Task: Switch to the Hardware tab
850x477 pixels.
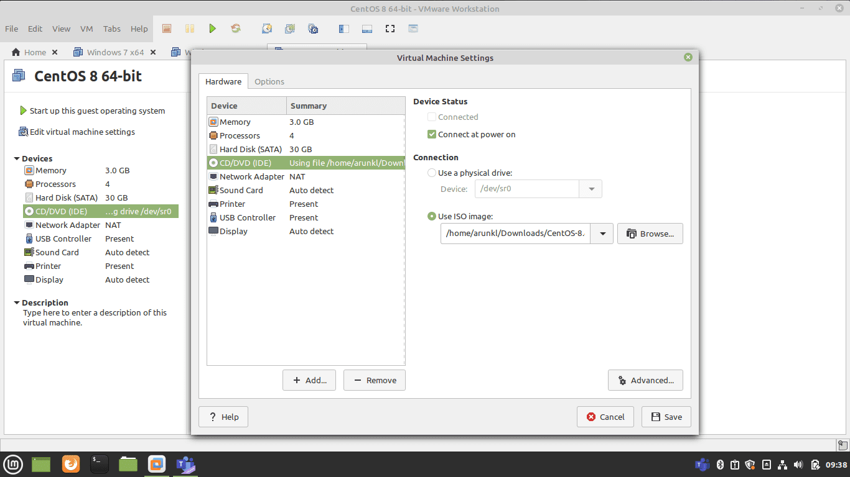Action: (x=223, y=81)
